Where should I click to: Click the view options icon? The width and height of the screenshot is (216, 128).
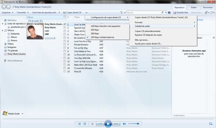pos(121,12)
